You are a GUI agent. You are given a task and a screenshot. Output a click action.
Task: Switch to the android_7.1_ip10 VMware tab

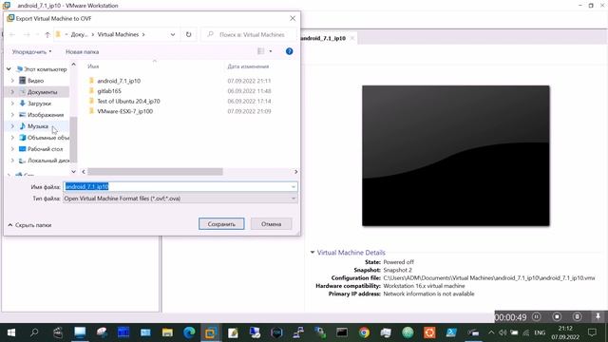323,38
